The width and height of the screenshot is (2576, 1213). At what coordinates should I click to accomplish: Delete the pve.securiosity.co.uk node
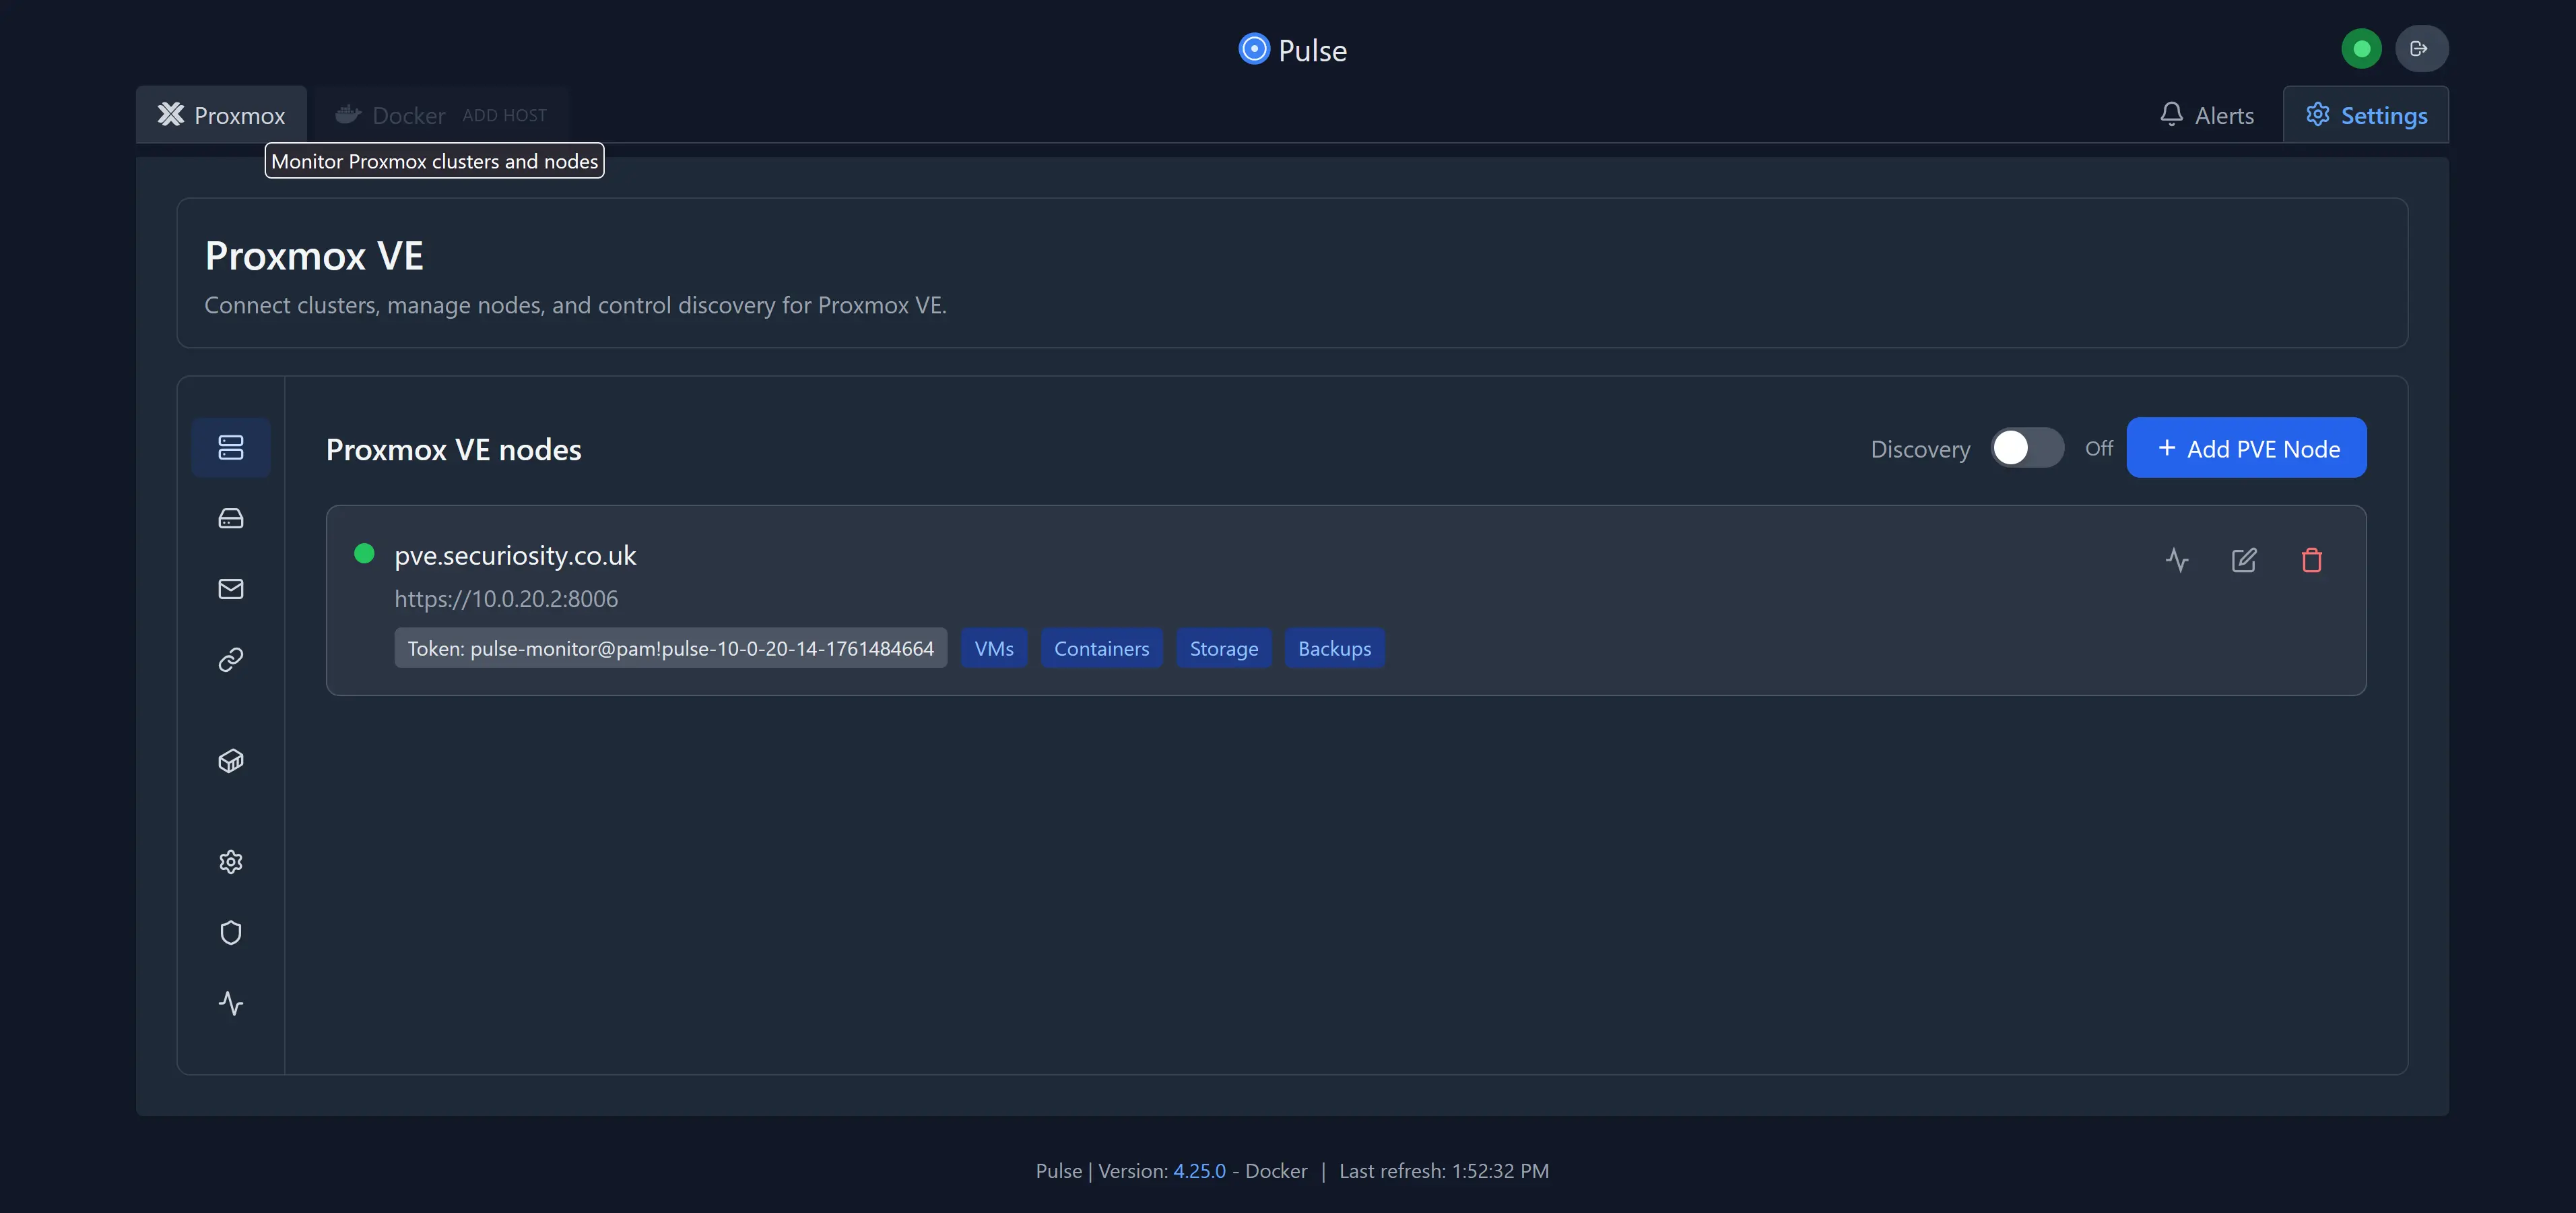2311,561
